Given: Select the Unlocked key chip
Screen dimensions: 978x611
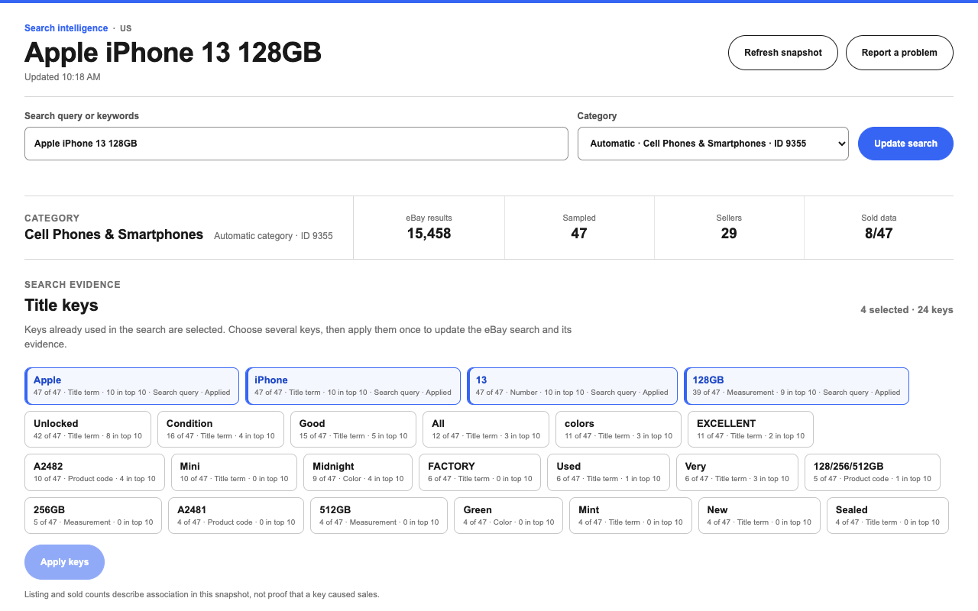Looking at the screenshot, I should pyautogui.click(x=88, y=429).
